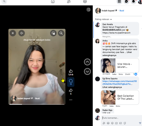Insert a sticker into the comment
The height and width of the screenshot is (126, 142).
coord(125,123)
